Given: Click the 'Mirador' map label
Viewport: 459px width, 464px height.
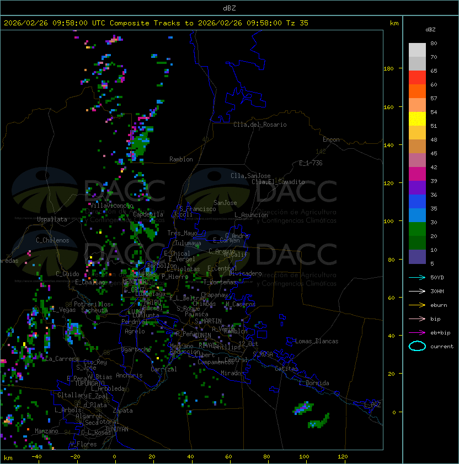Looking at the screenshot, I should tap(232, 373).
